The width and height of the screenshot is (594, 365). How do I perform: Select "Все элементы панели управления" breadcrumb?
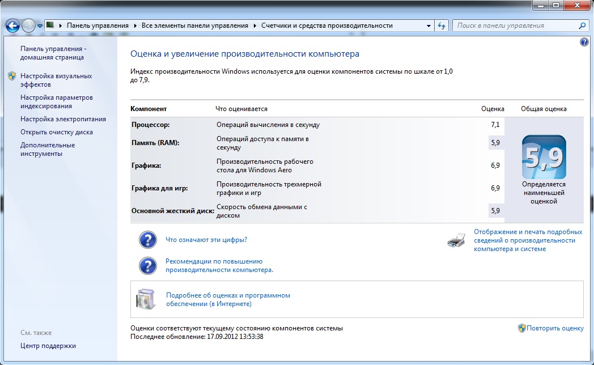click(195, 26)
